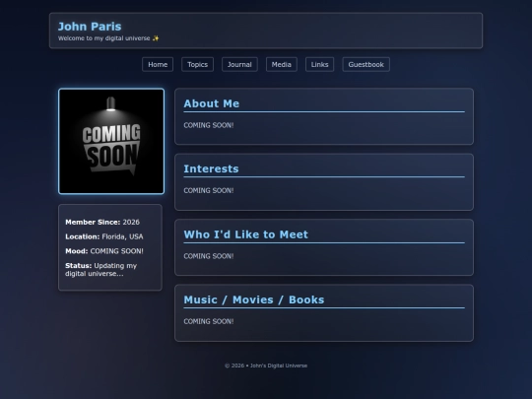Click COMING SOON! text under About Me
The image size is (532, 399).
point(209,125)
